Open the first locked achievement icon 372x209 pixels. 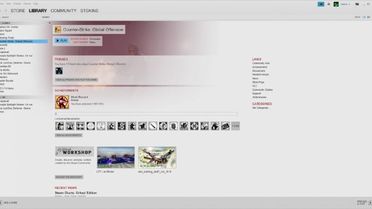(x=60, y=126)
